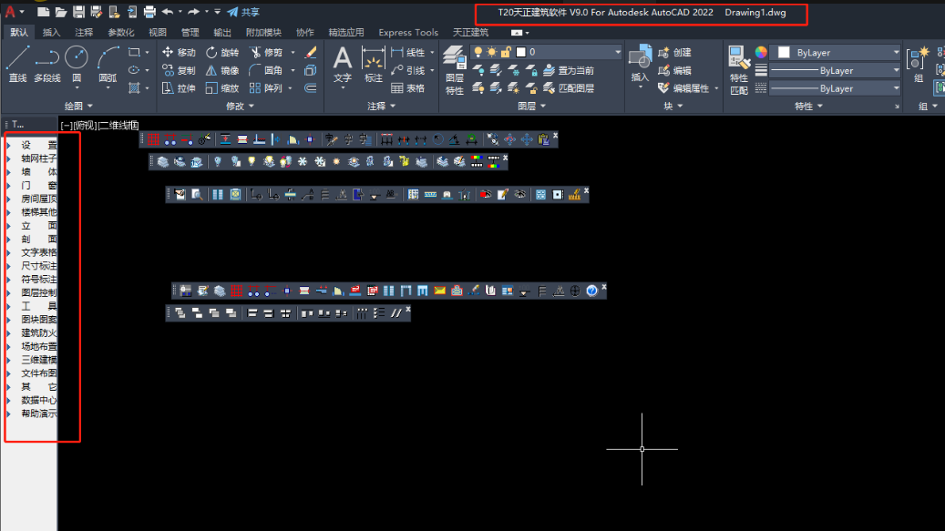Click the Scale (缩放) command
The width and height of the screenshot is (945, 531).
point(221,88)
